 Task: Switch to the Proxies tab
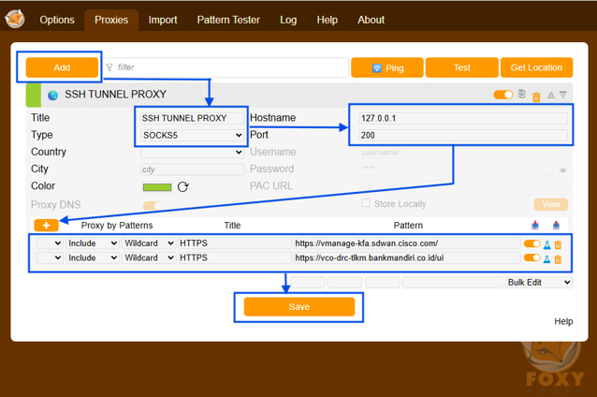click(x=111, y=20)
